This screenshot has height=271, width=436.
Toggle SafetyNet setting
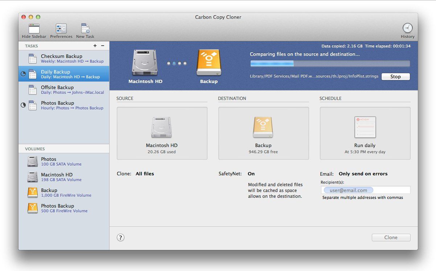tap(251, 174)
